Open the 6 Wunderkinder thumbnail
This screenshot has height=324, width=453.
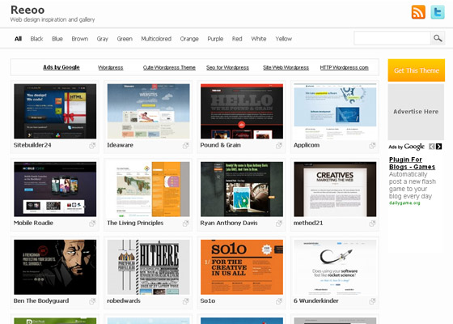point(335,267)
